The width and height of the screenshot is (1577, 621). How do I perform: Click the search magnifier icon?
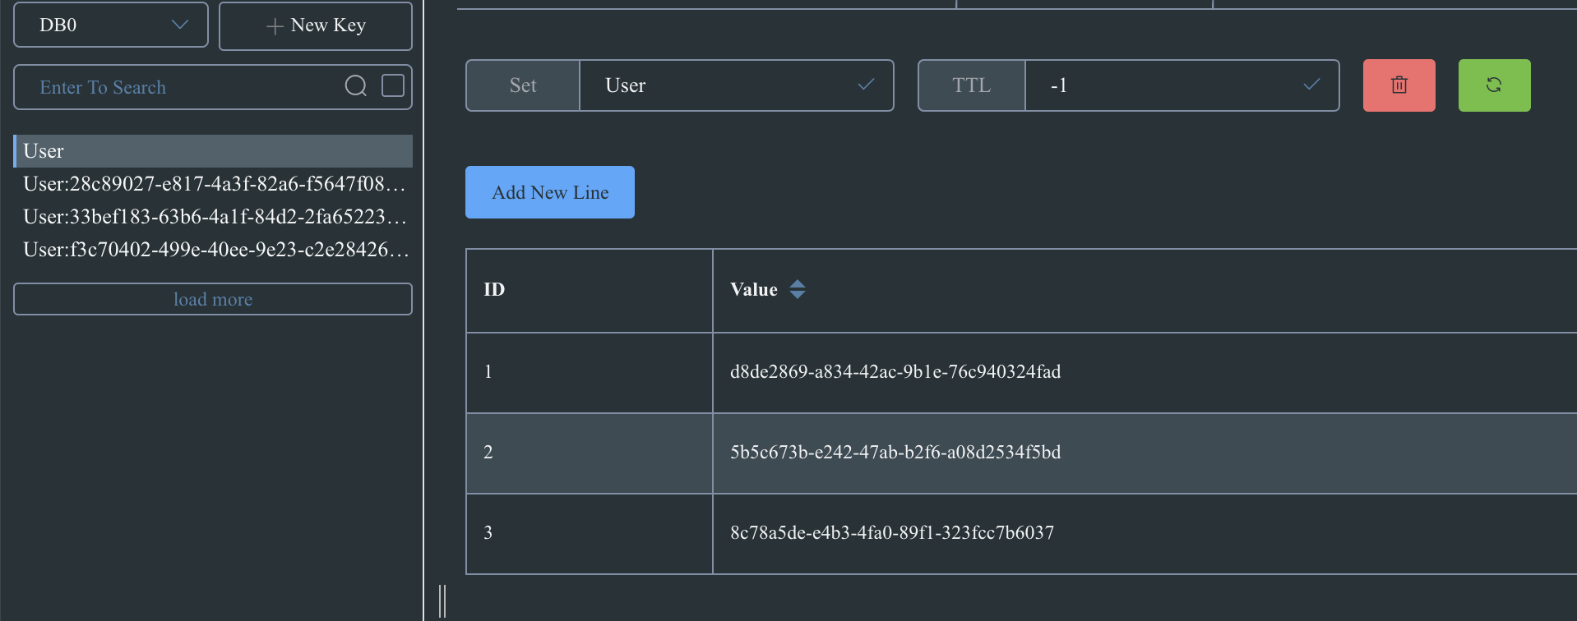click(x=356, y=86)
